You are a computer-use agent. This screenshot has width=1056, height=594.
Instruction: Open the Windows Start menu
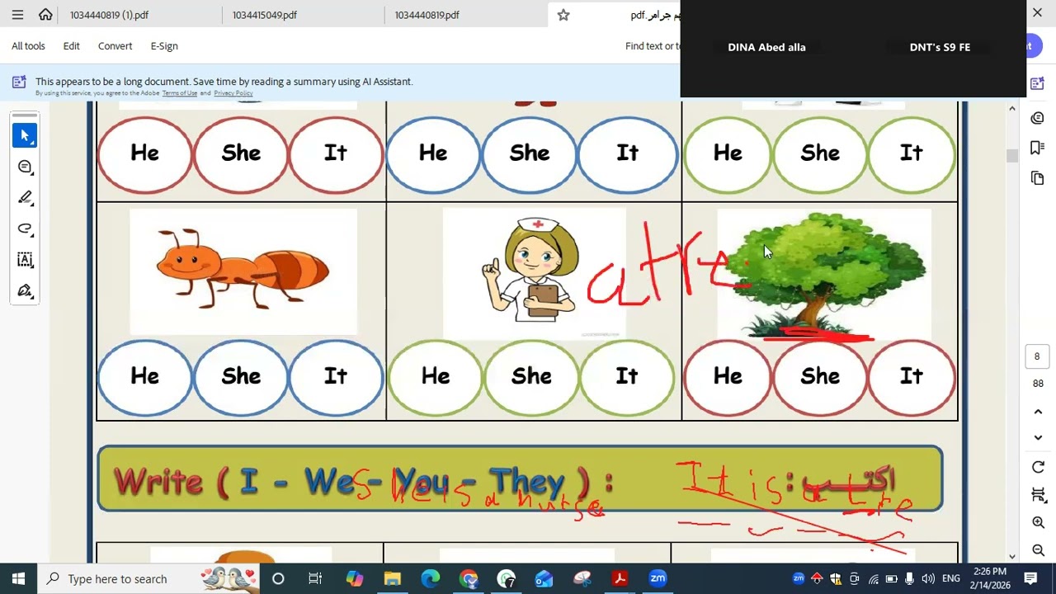(x=19, y=578)
